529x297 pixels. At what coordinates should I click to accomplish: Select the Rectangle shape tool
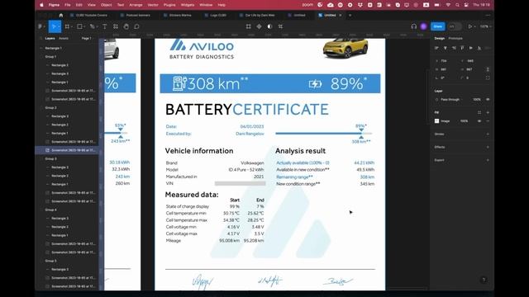79,26
